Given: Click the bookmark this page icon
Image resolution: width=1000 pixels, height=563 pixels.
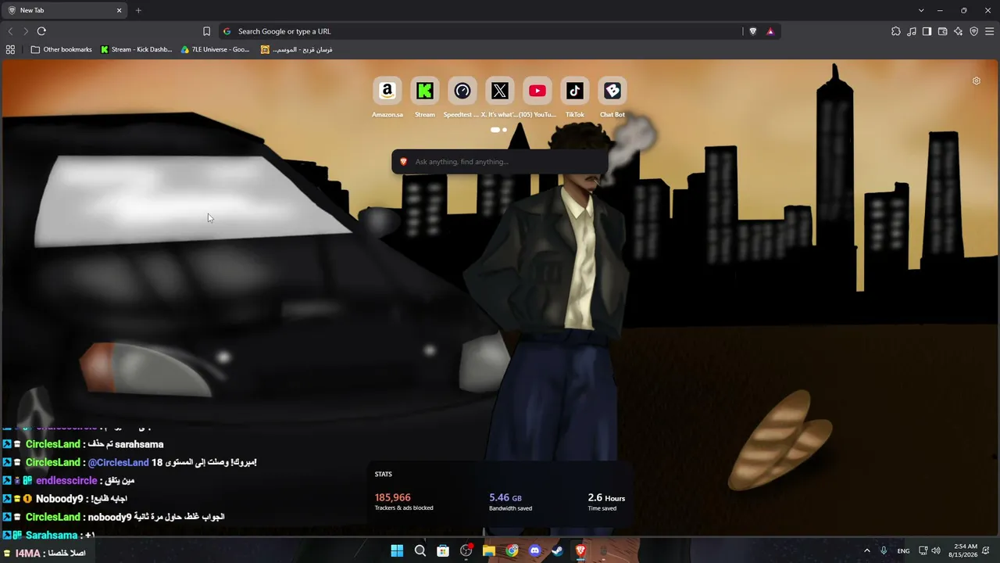Looking at the screenshot, I should point(206,31).
